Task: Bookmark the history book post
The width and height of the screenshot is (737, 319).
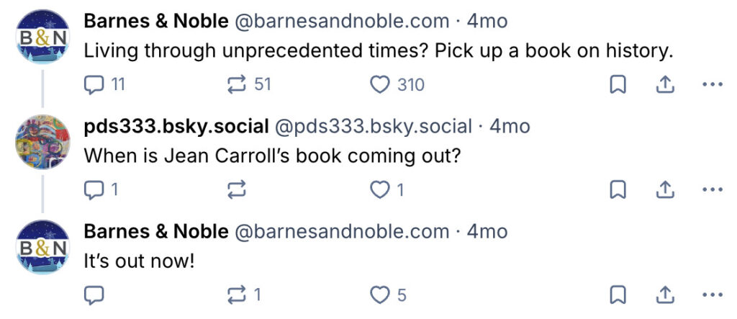Action: 617,85
